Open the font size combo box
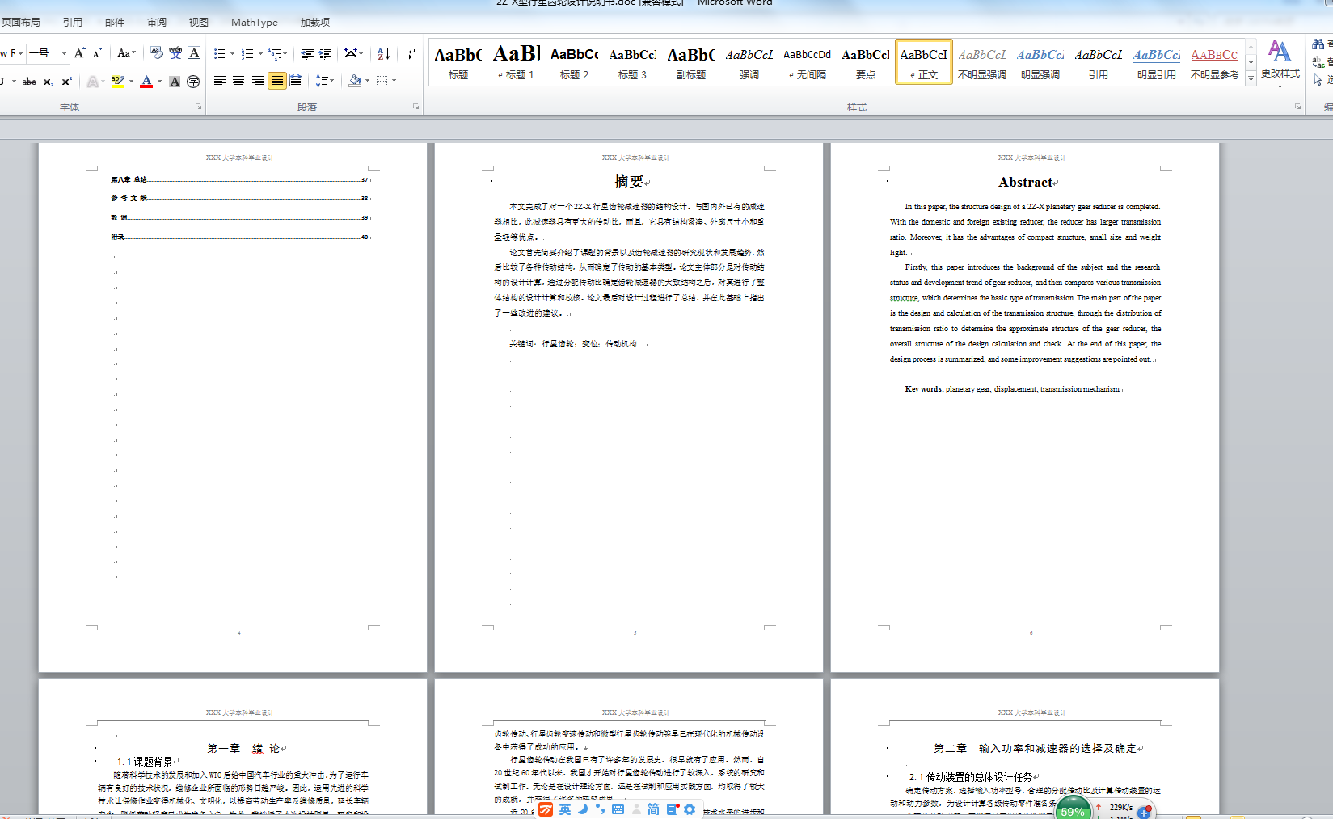This screenshot has height=819, width=1333. [x=49, y=53]
